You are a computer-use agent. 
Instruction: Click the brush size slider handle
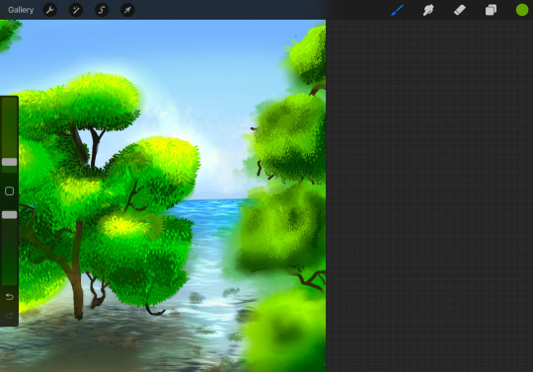[x=9, y=162]
